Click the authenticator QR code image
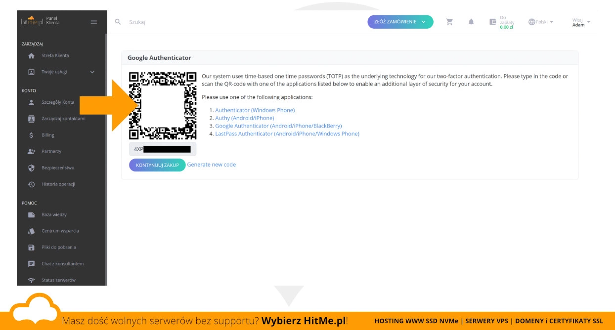 [163, 106]
